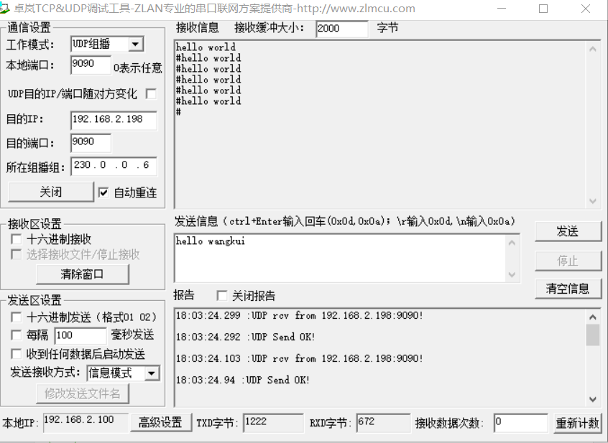Viewport: 608px width, 443px height.
Task: Check the 关闭报告 option to hide reports
Action: (221, 296)
